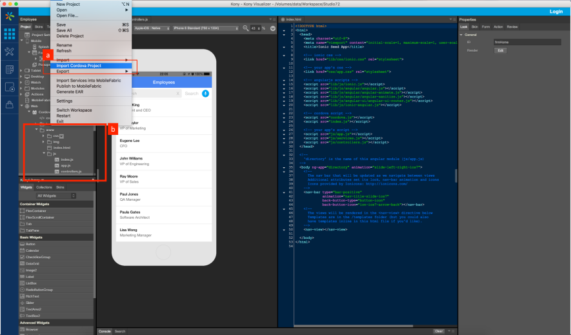Expand the Desktop node in project tree
Screen dimensions: 571x335
pos(21,76)
